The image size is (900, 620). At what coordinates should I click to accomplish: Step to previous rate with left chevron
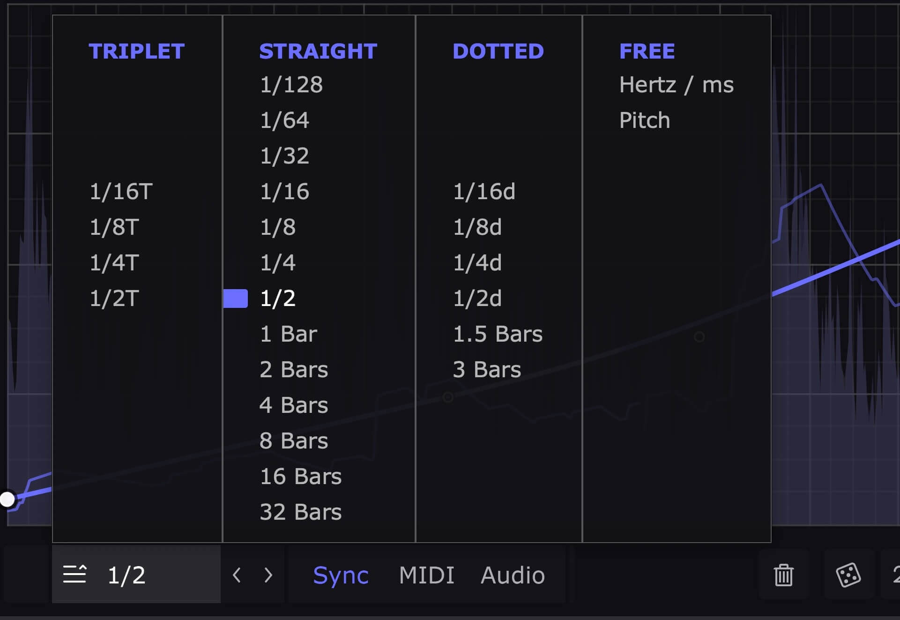point(237,575)
